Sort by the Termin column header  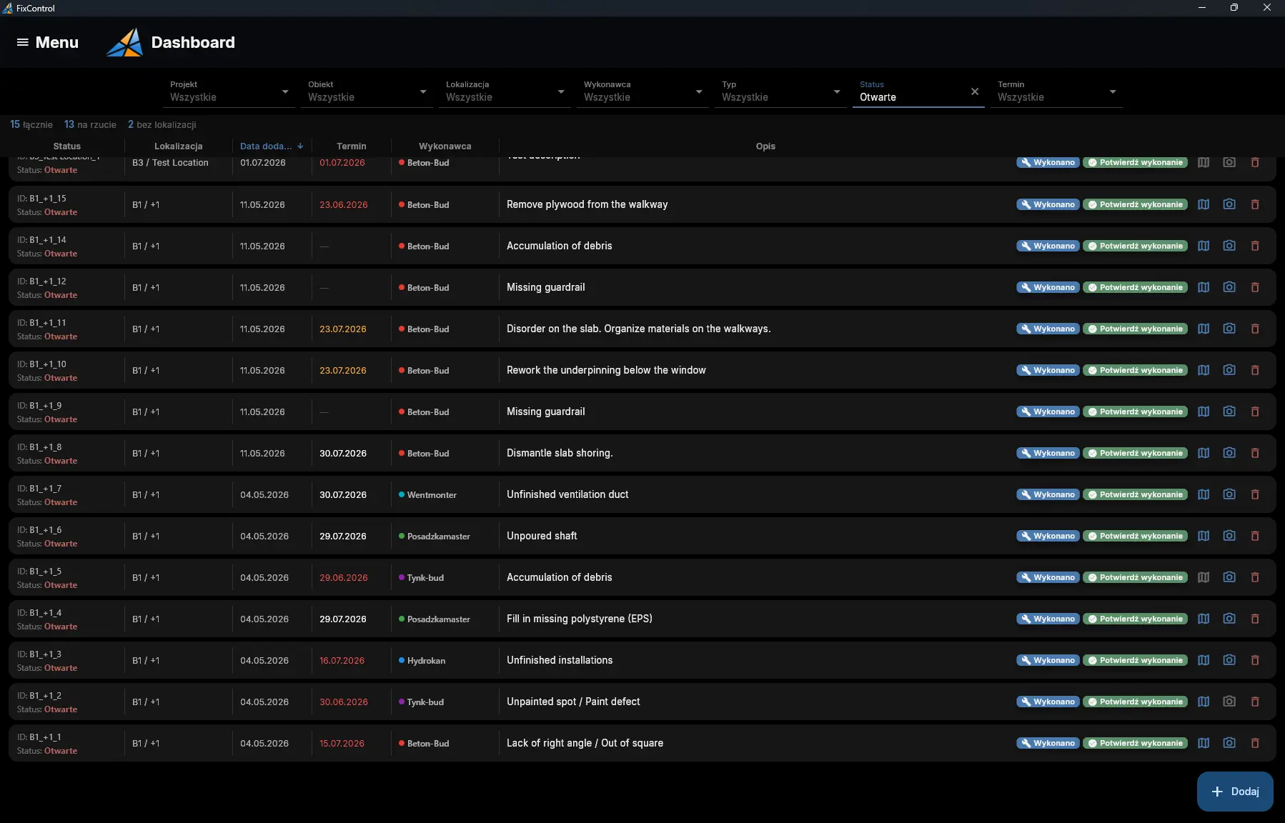coord(352,146)
